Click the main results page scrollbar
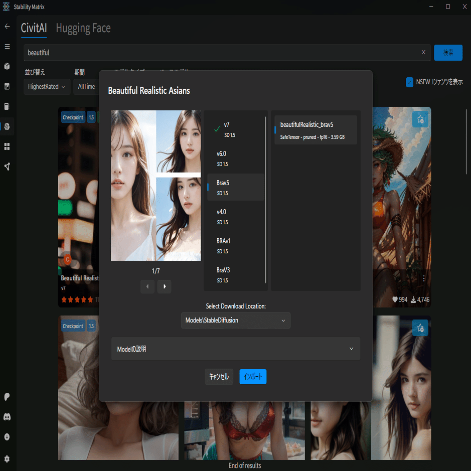The height and width of the screenshot is (471, 471). (x=466, y=141)
